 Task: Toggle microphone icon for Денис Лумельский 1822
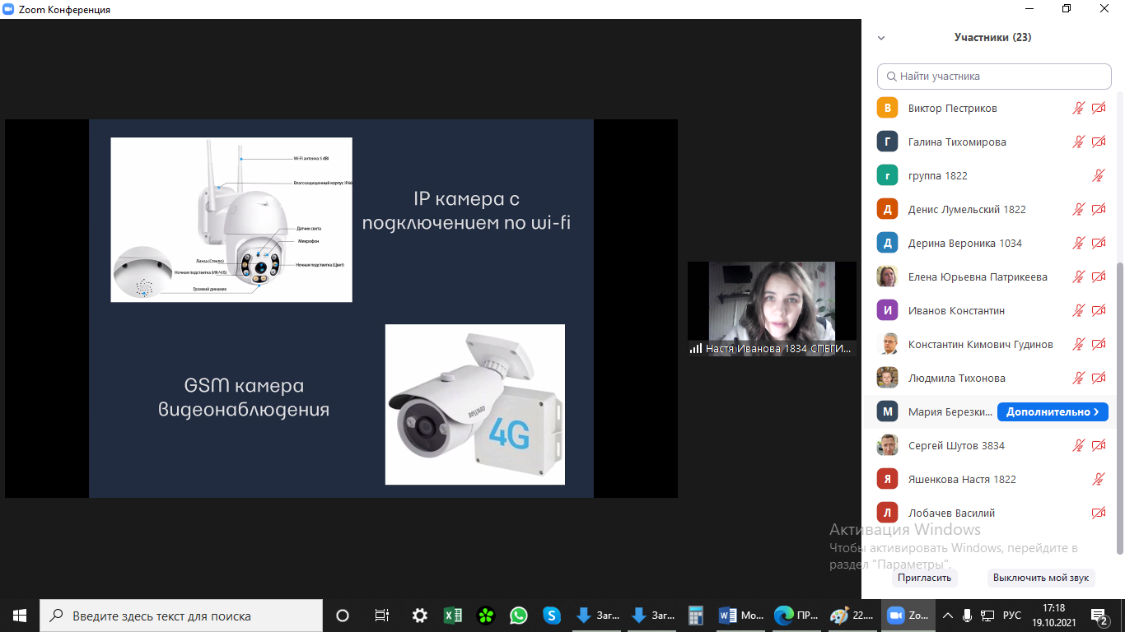click(x=1078, y=209)
